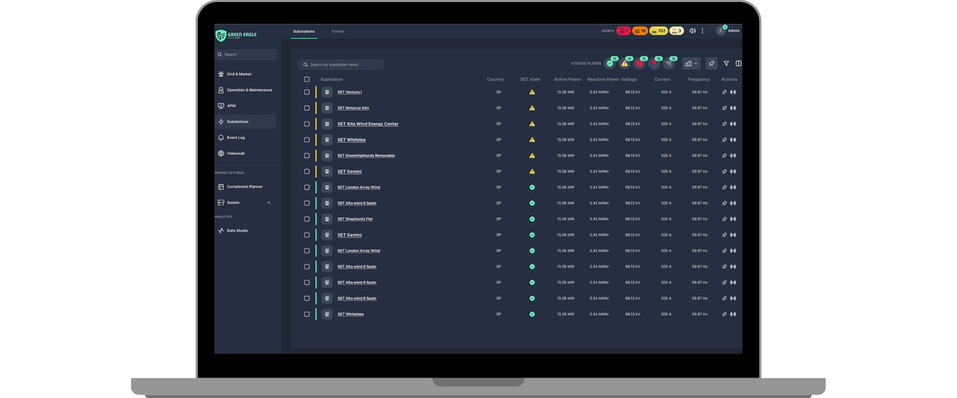
Task: Select Substations in the sidebar
Action: 245,122
